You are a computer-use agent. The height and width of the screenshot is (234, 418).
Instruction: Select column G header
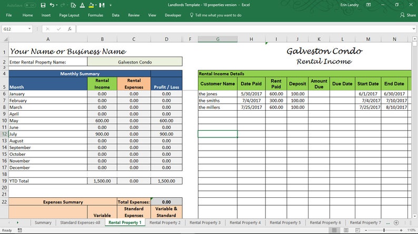click(217, 39)
